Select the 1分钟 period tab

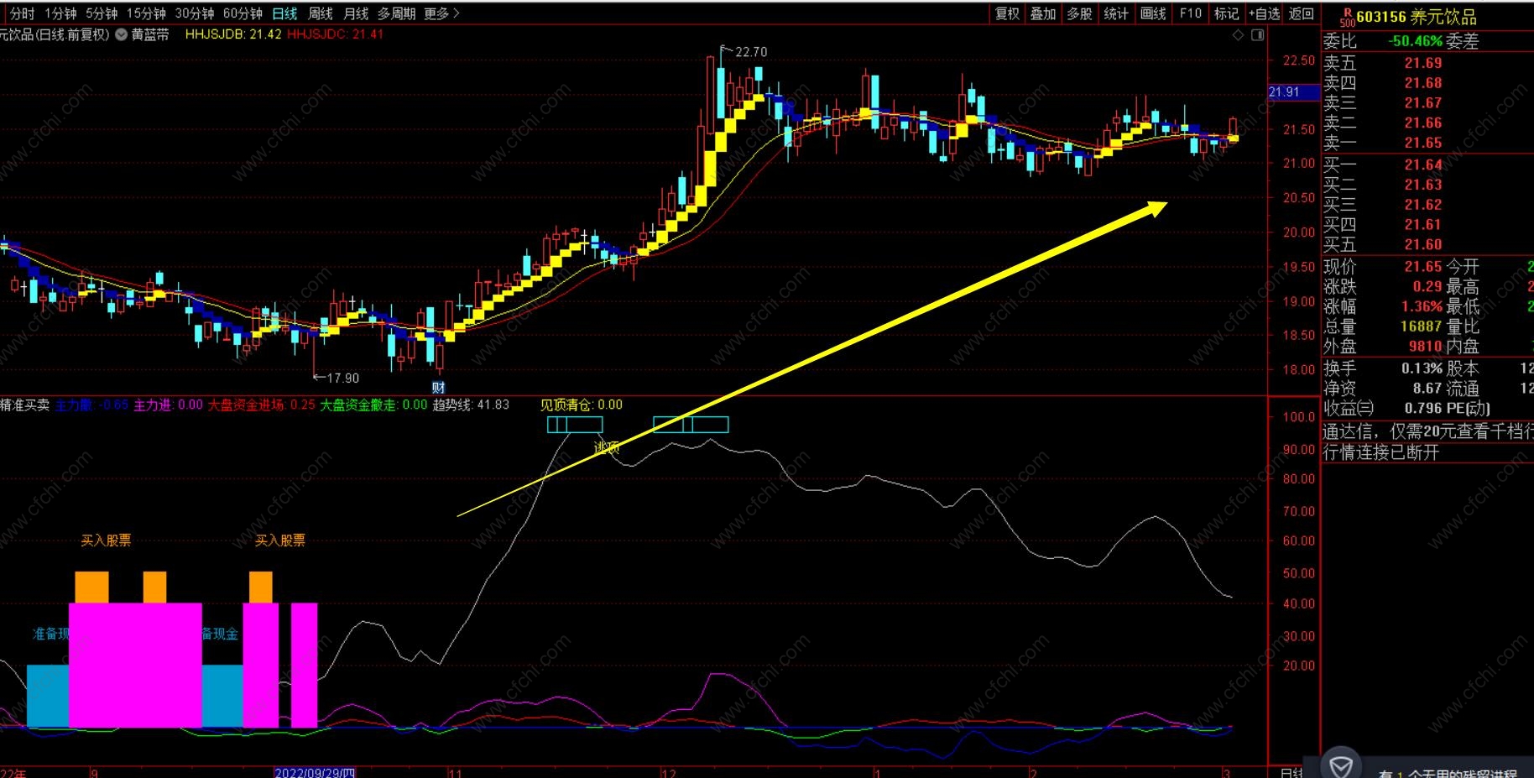click(x=60, y=13)
